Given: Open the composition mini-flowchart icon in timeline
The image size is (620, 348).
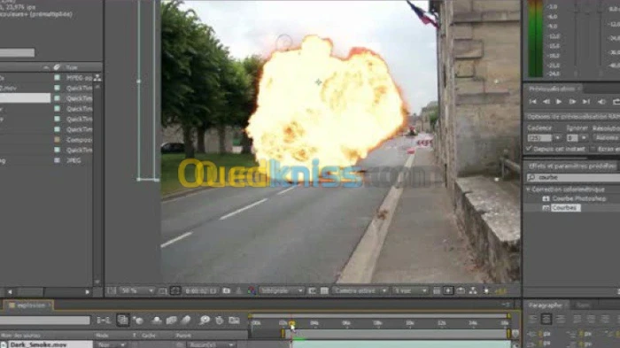Looking at the screenshot, I should point(104,321).
